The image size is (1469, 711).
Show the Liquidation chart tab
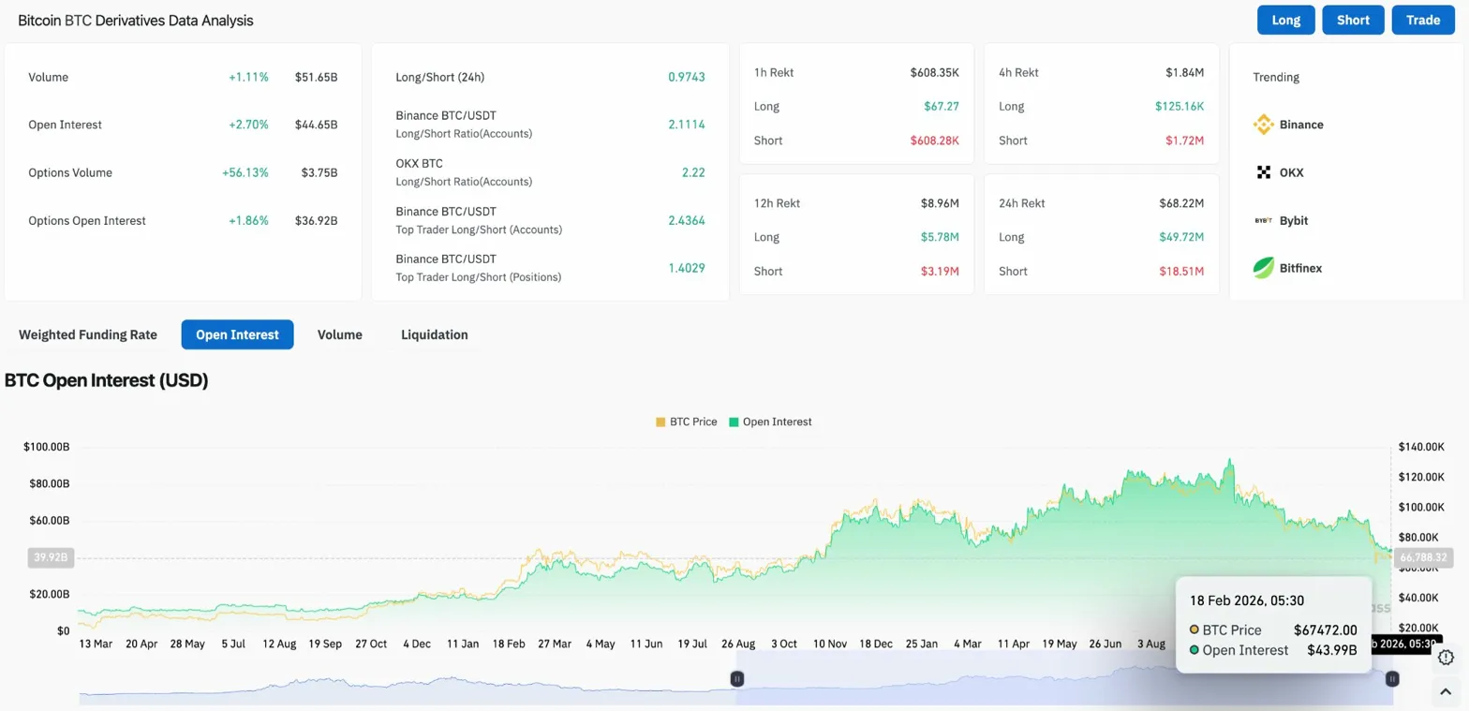(x=434, y=334)
